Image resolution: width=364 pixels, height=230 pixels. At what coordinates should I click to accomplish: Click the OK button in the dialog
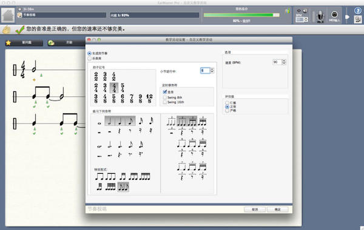pyautogui.click(x=278, y=209)
